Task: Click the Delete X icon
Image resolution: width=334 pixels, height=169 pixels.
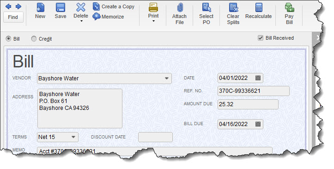Action: (81, 7)
